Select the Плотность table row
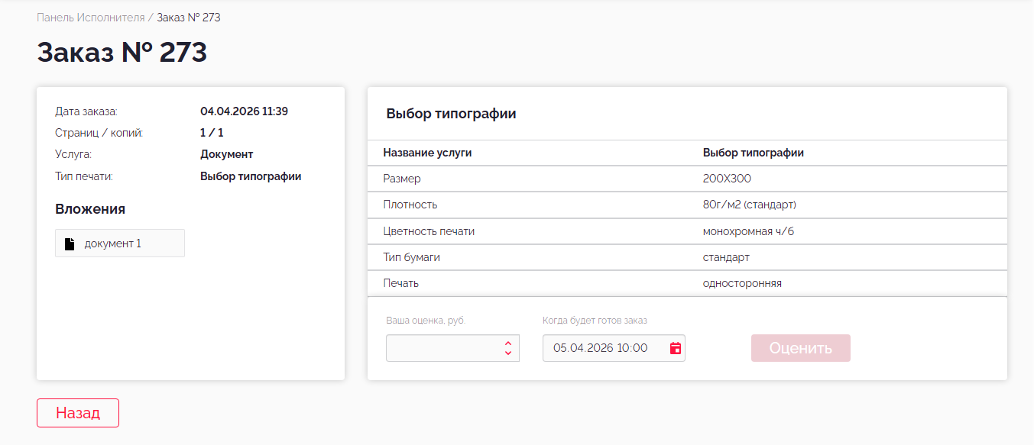 coord(687,205)
